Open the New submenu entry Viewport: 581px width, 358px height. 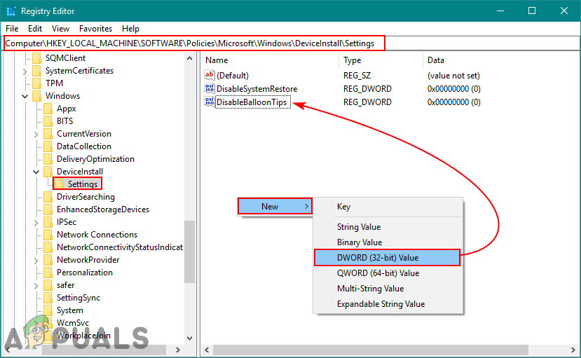click(x=275, y=206)
